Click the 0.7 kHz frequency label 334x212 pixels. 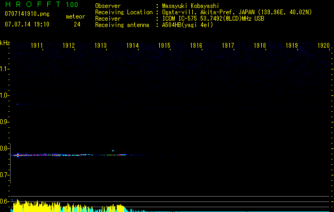point(4,175)
